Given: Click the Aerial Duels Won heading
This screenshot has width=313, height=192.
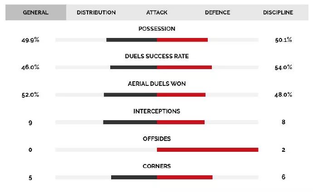Looking at the screenshot, I should [156, 84].
